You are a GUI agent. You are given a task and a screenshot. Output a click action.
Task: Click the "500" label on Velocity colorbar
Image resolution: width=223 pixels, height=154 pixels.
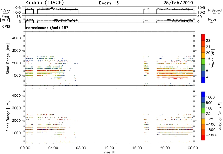(209, 103)
